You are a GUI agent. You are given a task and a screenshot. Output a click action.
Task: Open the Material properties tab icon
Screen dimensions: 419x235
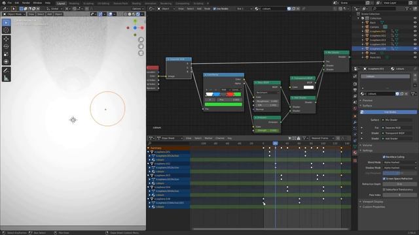(355, 153)
